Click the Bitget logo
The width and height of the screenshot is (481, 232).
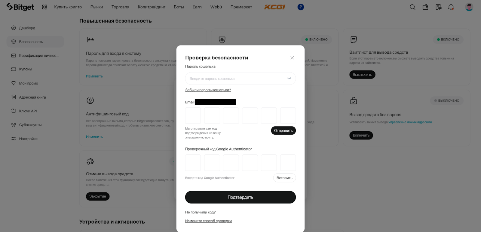point(20,7)
